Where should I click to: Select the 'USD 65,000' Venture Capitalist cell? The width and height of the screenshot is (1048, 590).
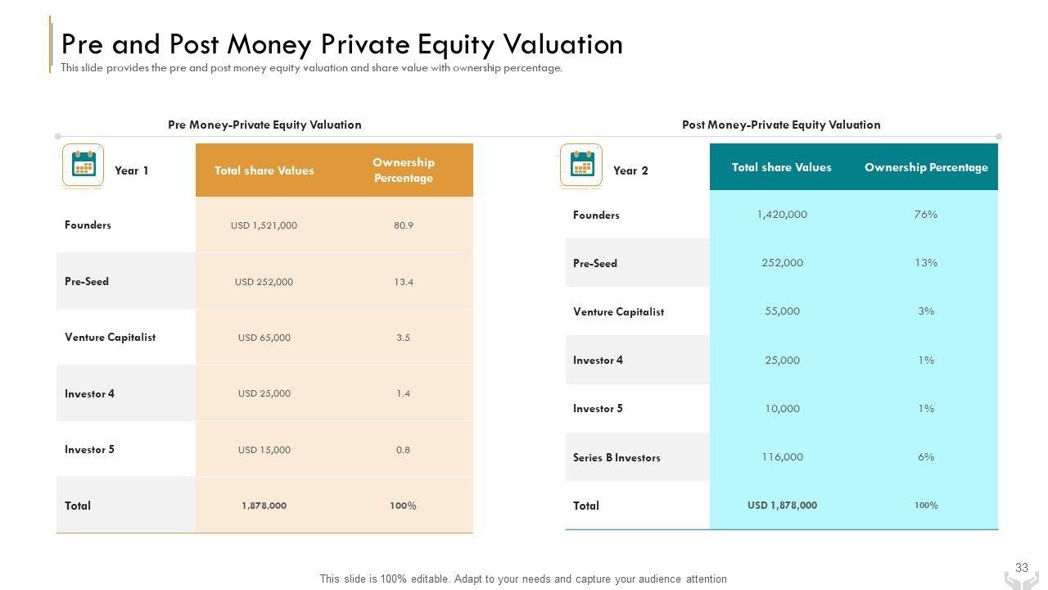tap(264, 338)
